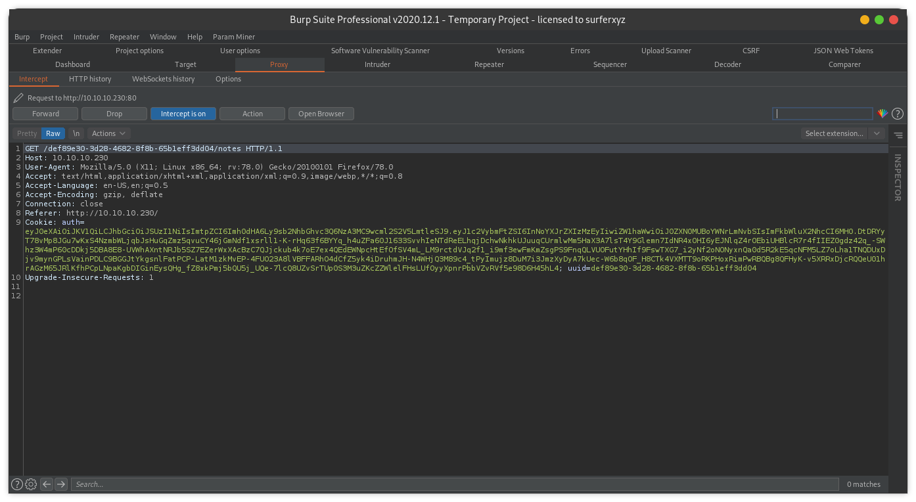Viewport: 916px width, 502px height.
Task: Select the Proxy tab
Action: pyautogui.click(x=279, y=64)
